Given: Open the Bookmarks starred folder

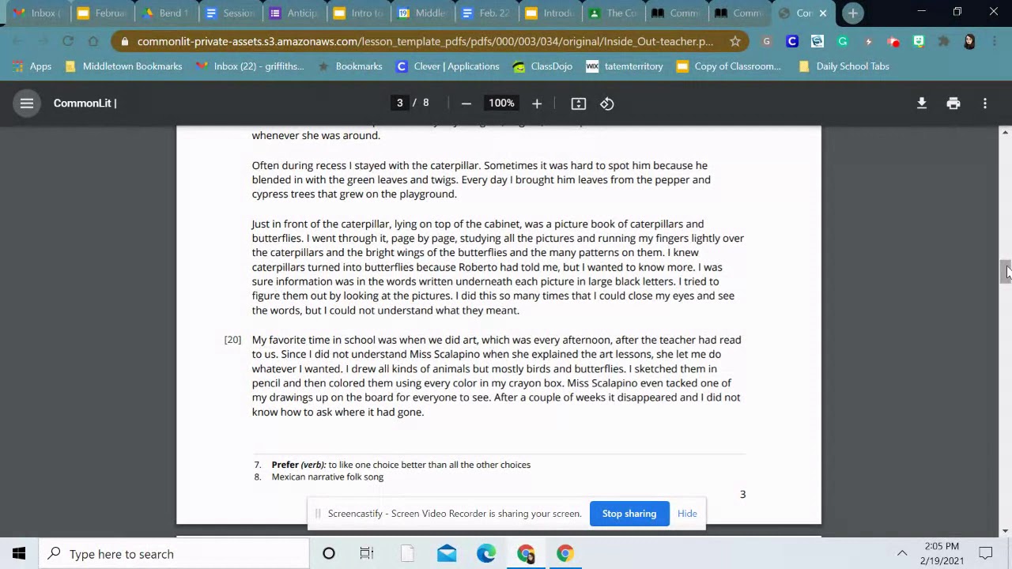Looking at the screenshot, I should pyautogui.click(x=349, y=66).
